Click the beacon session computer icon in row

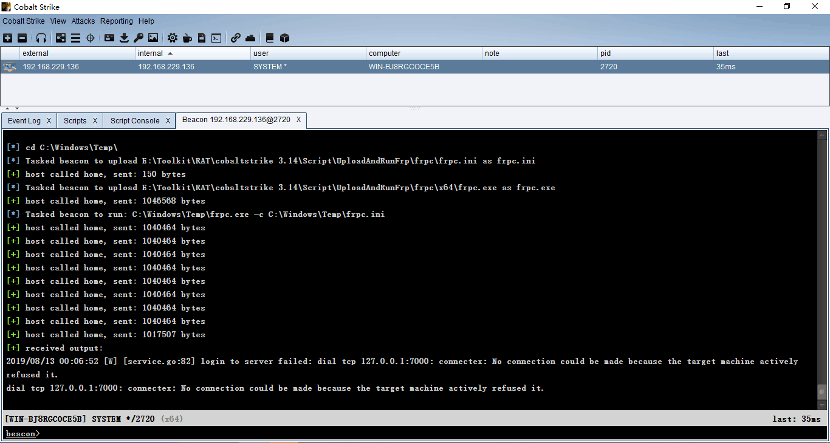(x=10, y=67)
